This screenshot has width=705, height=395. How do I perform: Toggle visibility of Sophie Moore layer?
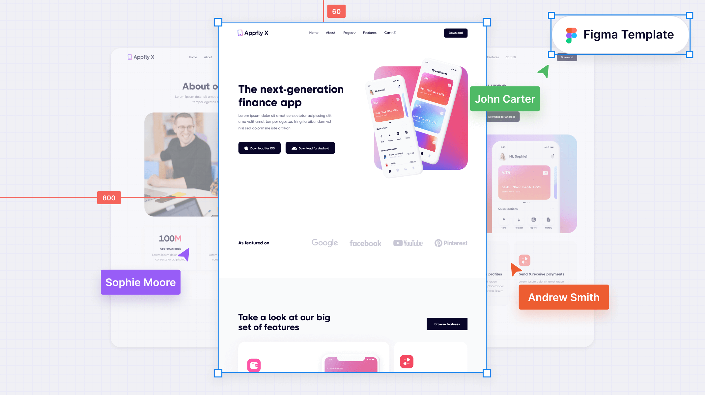140,282
